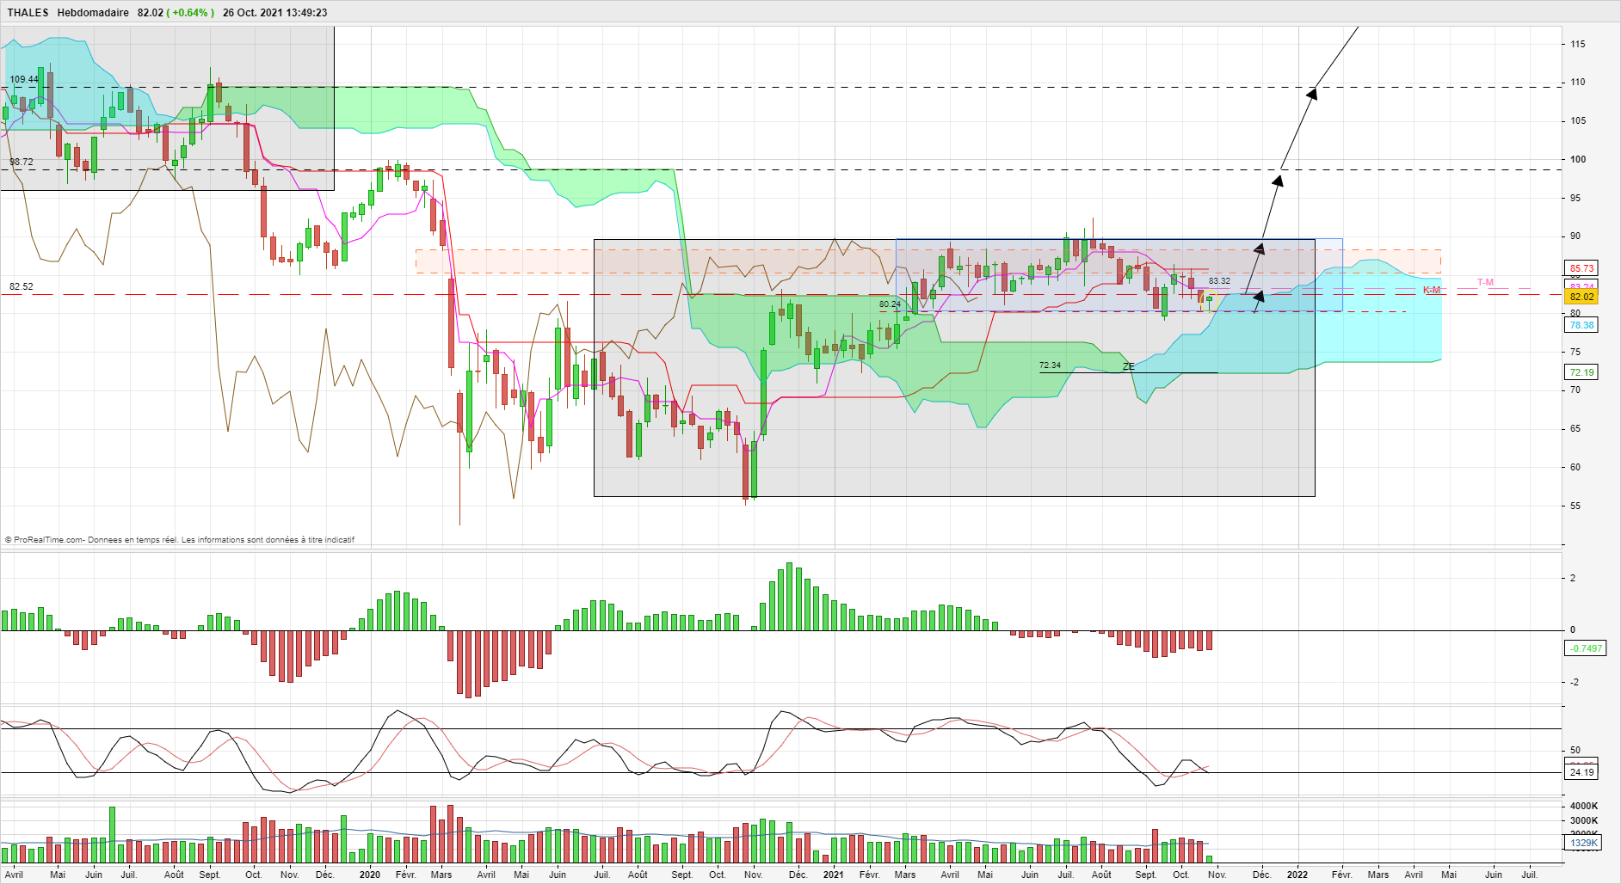Select the ZE annotation label
Screen dimensions: 1621x884
click(1129, 367)
